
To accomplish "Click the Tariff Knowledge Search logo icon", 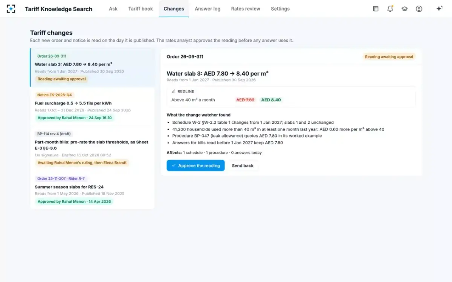I will coord(11,9).
